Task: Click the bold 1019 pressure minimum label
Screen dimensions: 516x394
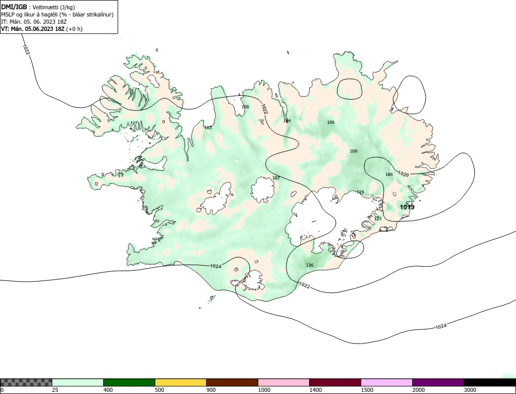Action: [407, 207]
